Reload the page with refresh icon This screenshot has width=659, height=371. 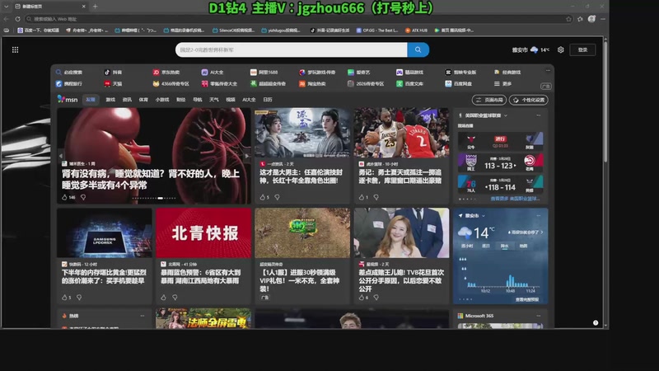click(17, 19)
